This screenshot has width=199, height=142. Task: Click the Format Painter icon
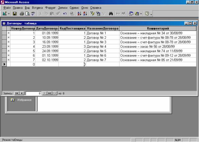(58, 14)
